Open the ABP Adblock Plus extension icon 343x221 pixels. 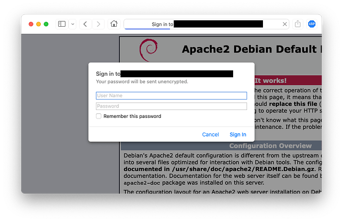[x=312, y=24]
